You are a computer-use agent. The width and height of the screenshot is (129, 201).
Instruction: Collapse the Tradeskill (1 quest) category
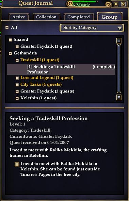[x=17, y=60]
